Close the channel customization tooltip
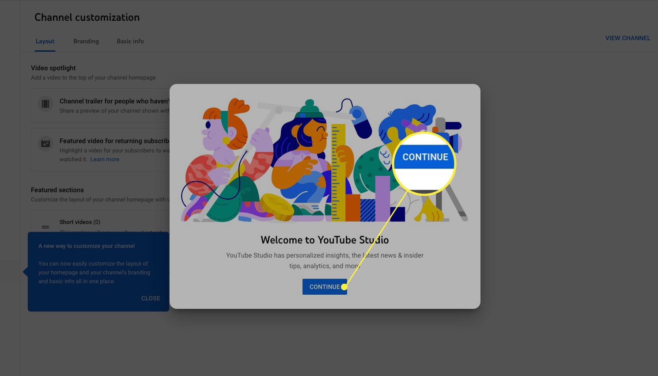Viewport: 658px width, 376px height. pos(151,298)
